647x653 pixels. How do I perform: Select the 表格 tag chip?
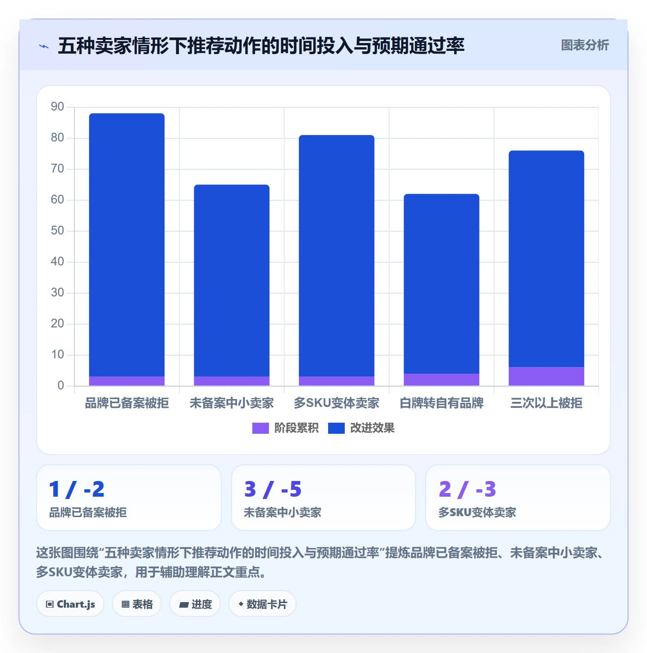[137, 604]
